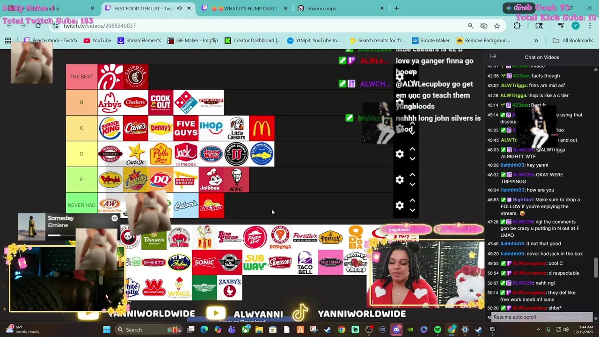Reload the Twitch video page
The height and width of the screenshot is (337, 599).
pos(38,26)
